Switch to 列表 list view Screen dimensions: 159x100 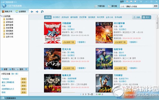(137, 17)
